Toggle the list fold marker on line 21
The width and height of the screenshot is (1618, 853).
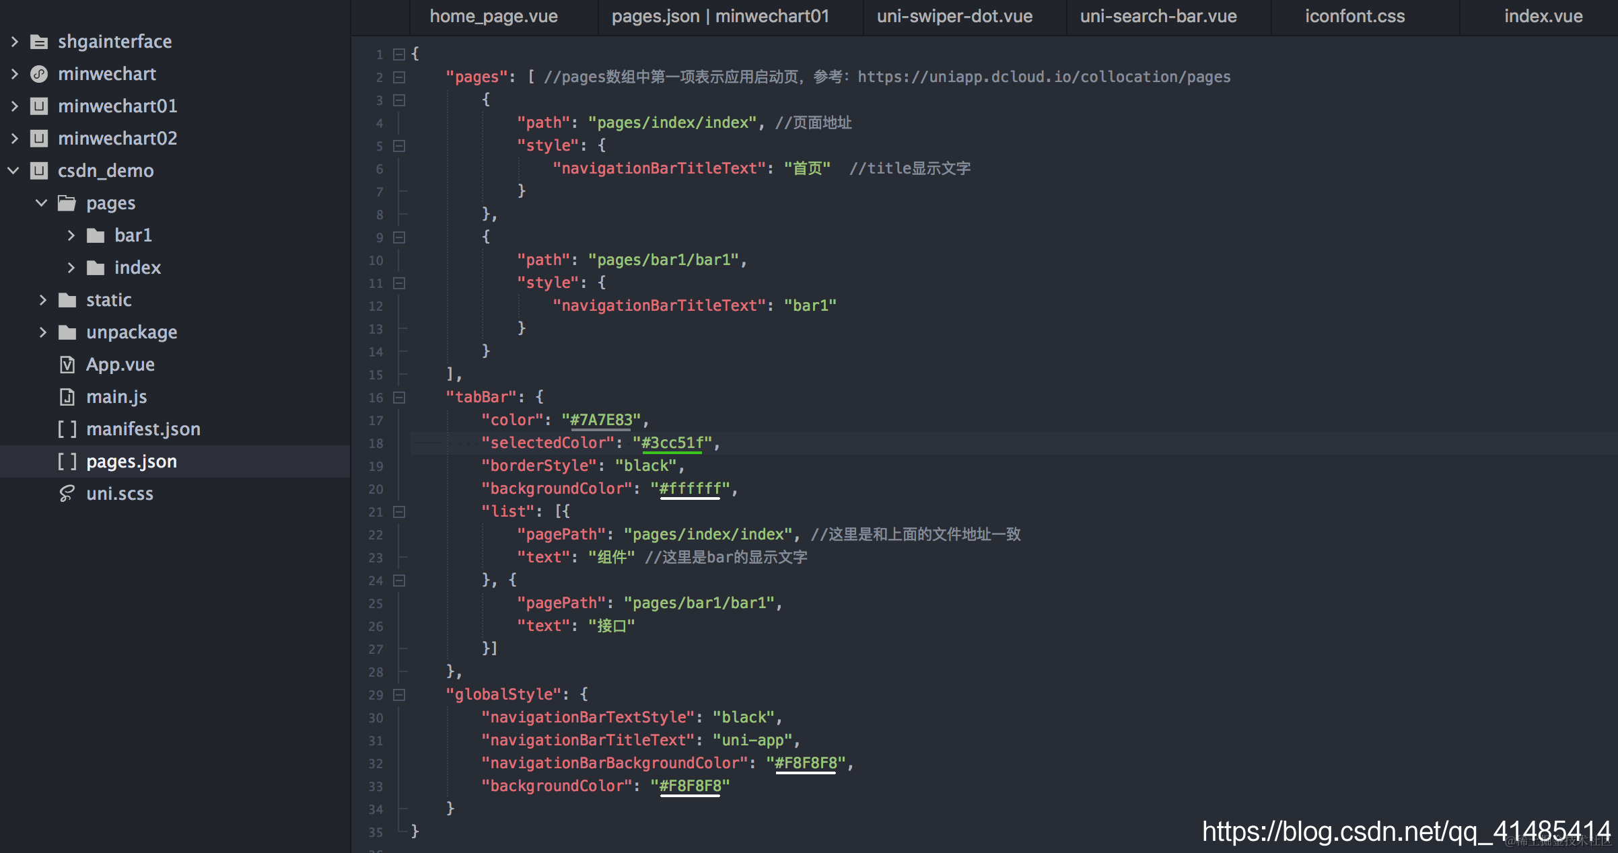399,512
